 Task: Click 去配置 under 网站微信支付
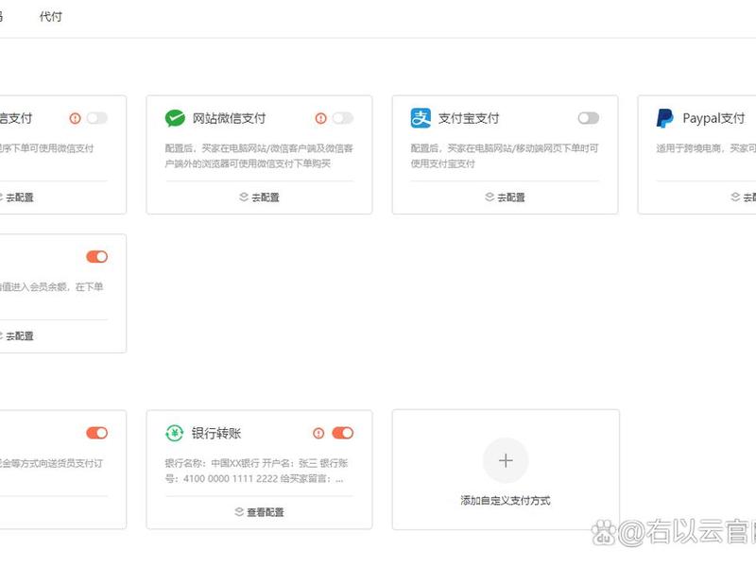266,198
